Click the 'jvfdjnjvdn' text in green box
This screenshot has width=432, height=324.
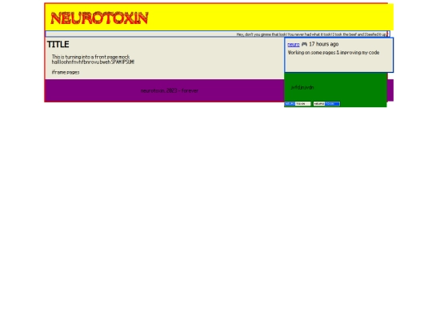[x=302, y=87]
